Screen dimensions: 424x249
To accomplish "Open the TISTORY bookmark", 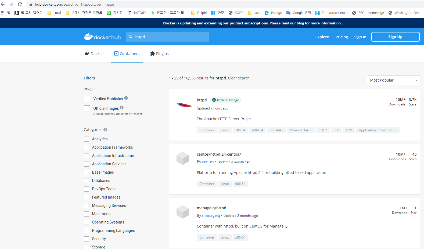I will (137, 13).
